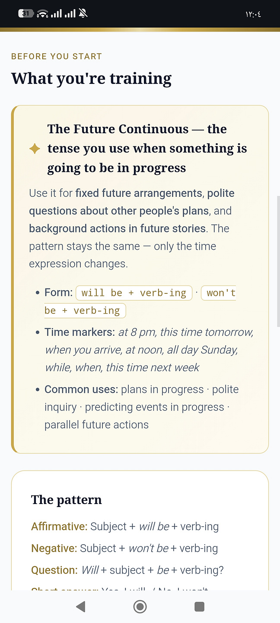This screenshot has height=623, width=280.
Task: Click the 'Affirmative:' pattern line
Action: (x=125, y=527)
